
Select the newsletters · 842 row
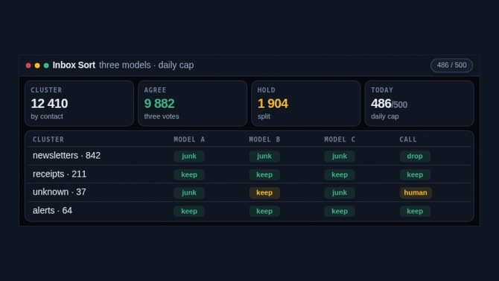[249, 156]
